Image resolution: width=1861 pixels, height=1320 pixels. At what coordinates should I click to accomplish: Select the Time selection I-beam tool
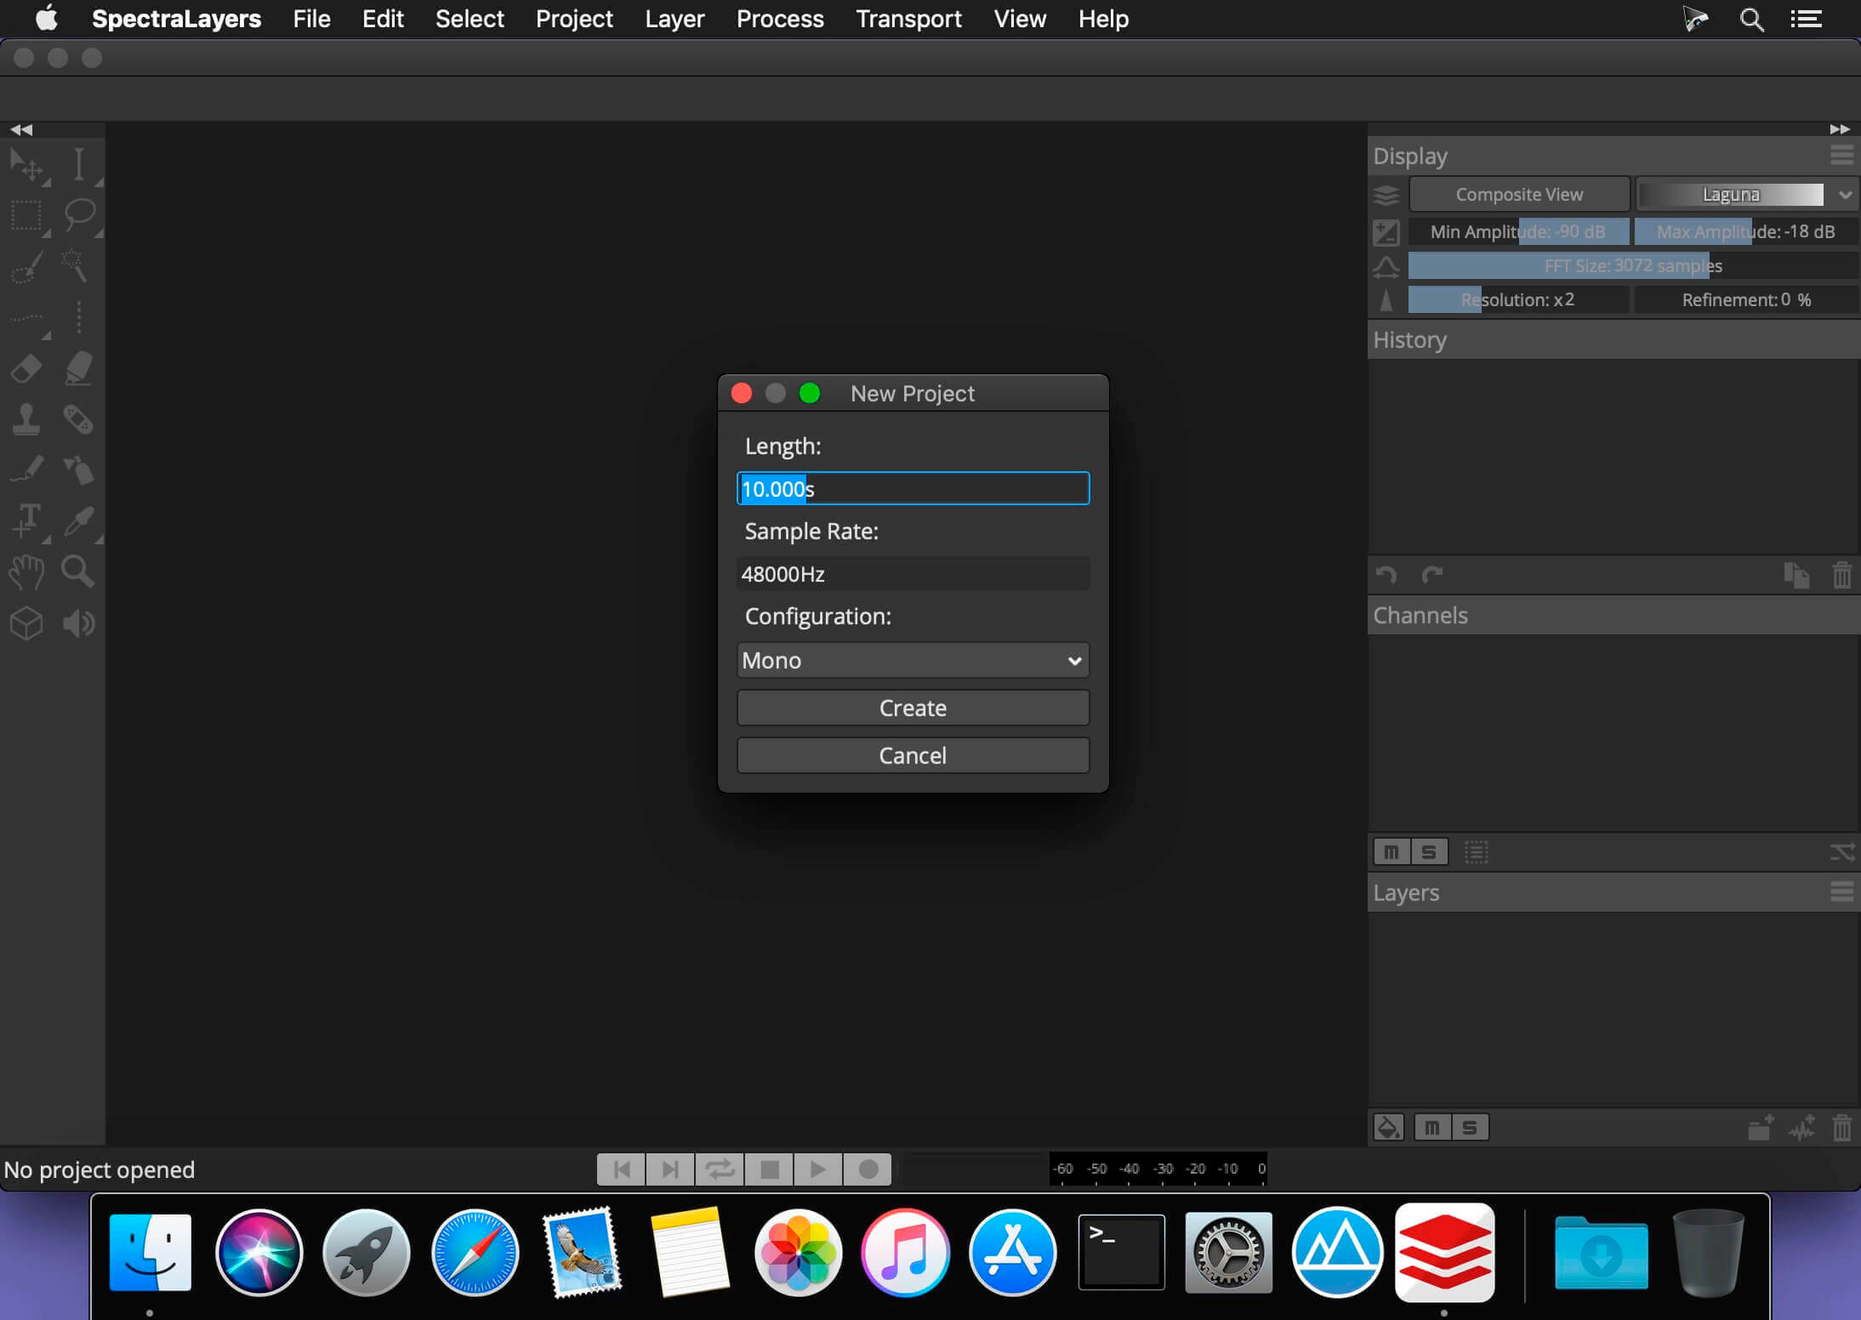[79, 164]
